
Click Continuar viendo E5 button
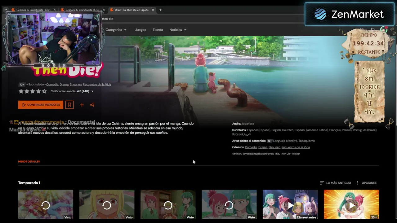(x=41, y=105)
